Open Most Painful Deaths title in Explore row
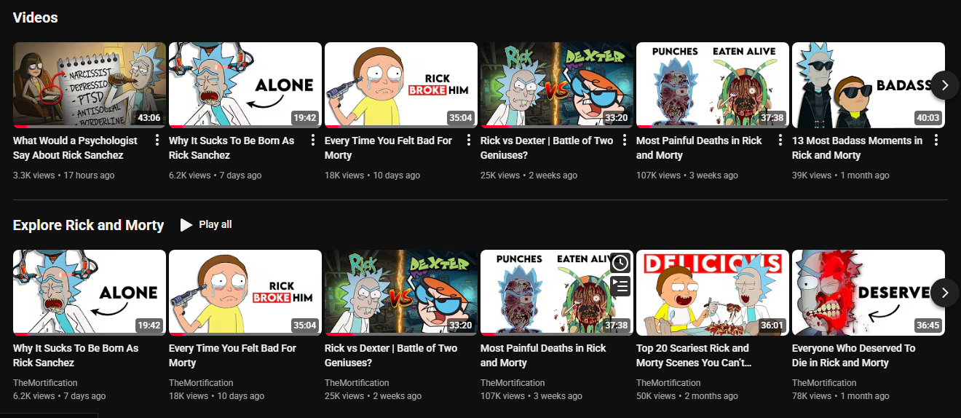Screen dimensions: 961x418 pos(543,355)
